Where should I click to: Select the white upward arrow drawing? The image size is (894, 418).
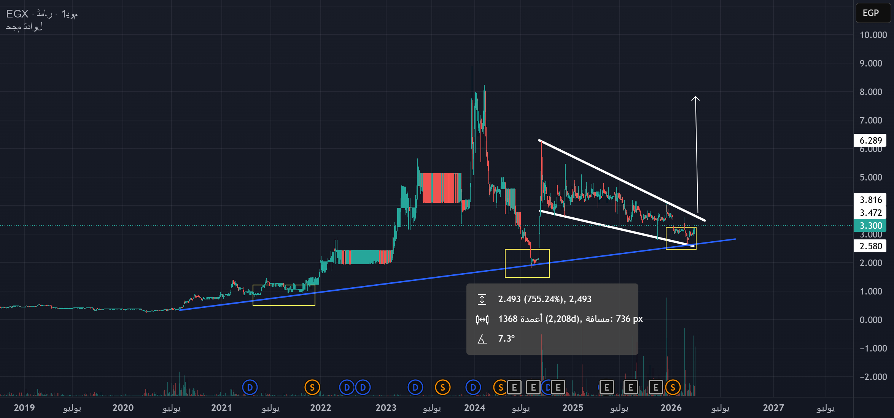pyautogui.click(x=697, y=152)
